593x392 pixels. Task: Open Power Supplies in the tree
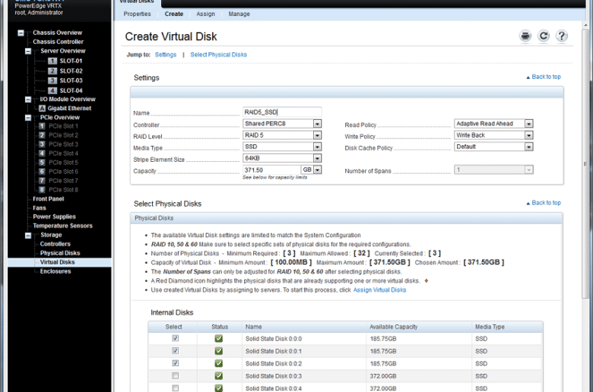(54, 217)
